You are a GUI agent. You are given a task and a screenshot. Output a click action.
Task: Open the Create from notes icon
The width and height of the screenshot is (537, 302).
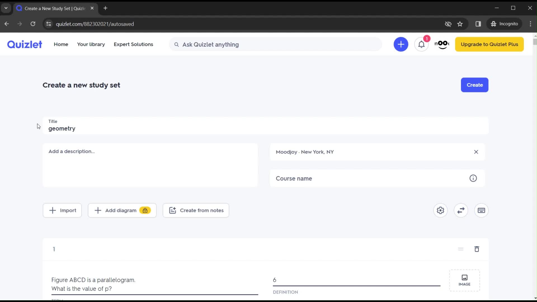click(x=173, y=210)
